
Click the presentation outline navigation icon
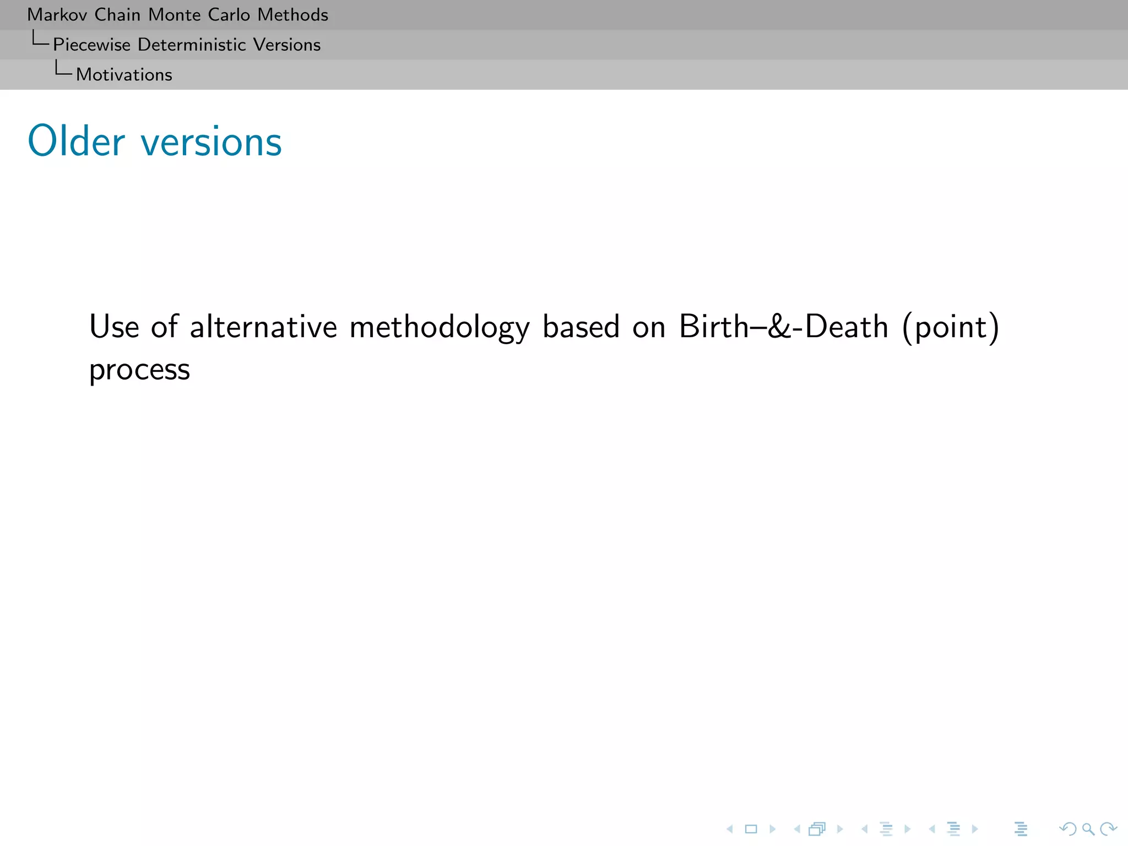1021,829
